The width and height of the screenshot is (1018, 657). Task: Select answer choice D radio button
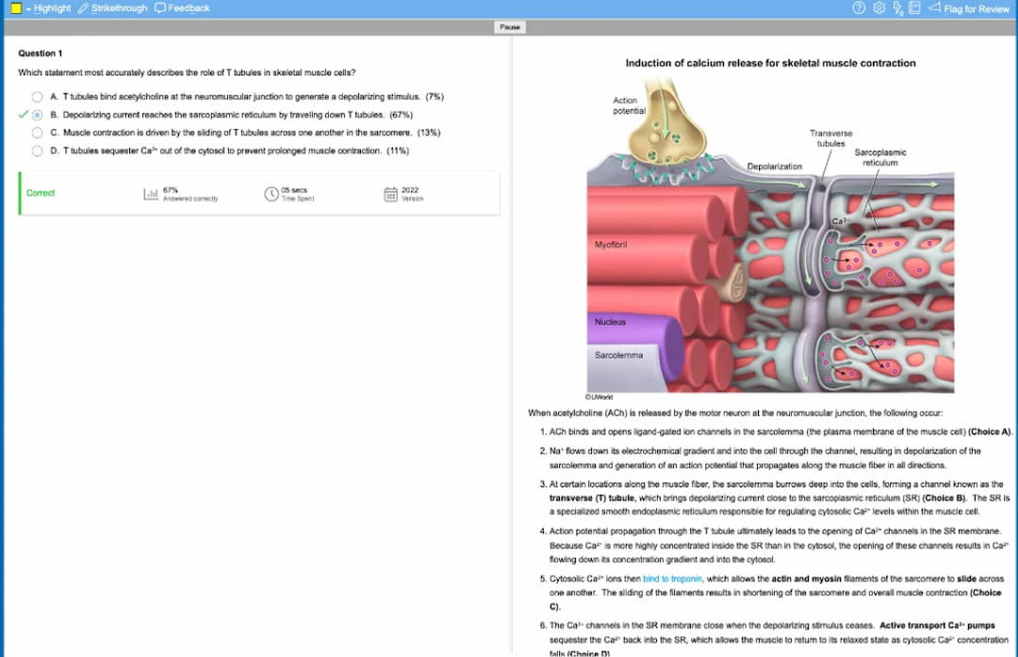[37, 151]
